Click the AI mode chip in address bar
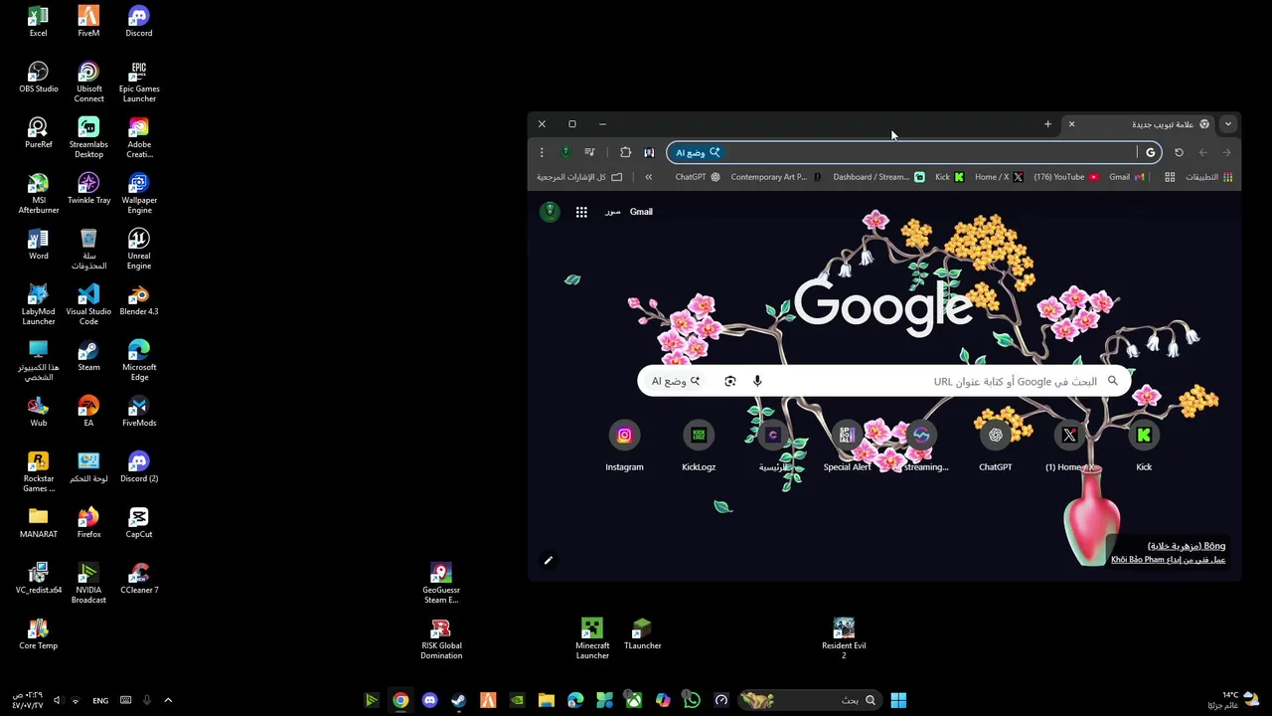Viewport: 1272px width, 716px height. coord(699,152)
